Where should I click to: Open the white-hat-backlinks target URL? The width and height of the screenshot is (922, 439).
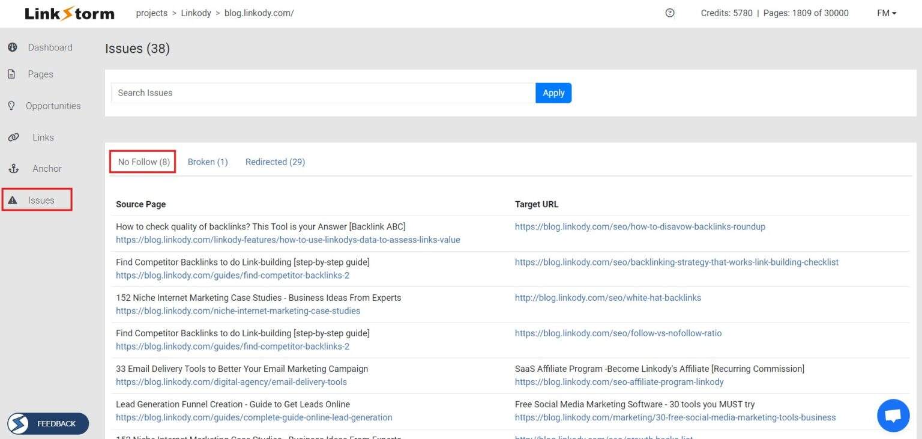click(607, 298)
